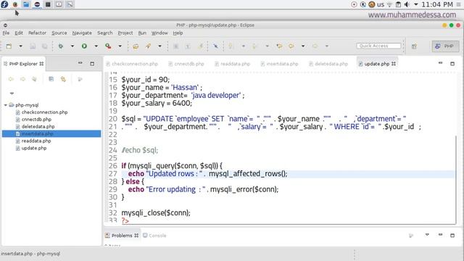Image resolution: width=464 pixels, height=261 pixels.
Task: Switch to the PHP perspective button
Action: click(445, 46)
